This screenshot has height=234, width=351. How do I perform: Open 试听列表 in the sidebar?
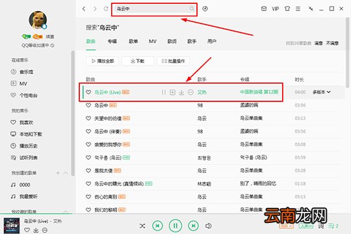(x=24, y=158)
